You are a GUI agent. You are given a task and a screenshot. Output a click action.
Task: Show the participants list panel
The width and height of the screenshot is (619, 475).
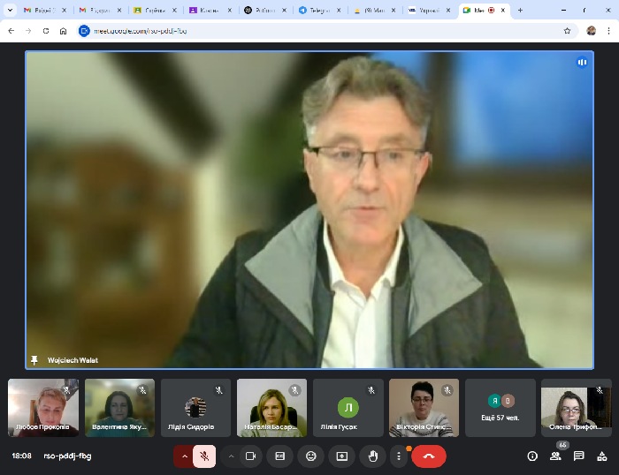coord(555,456)
